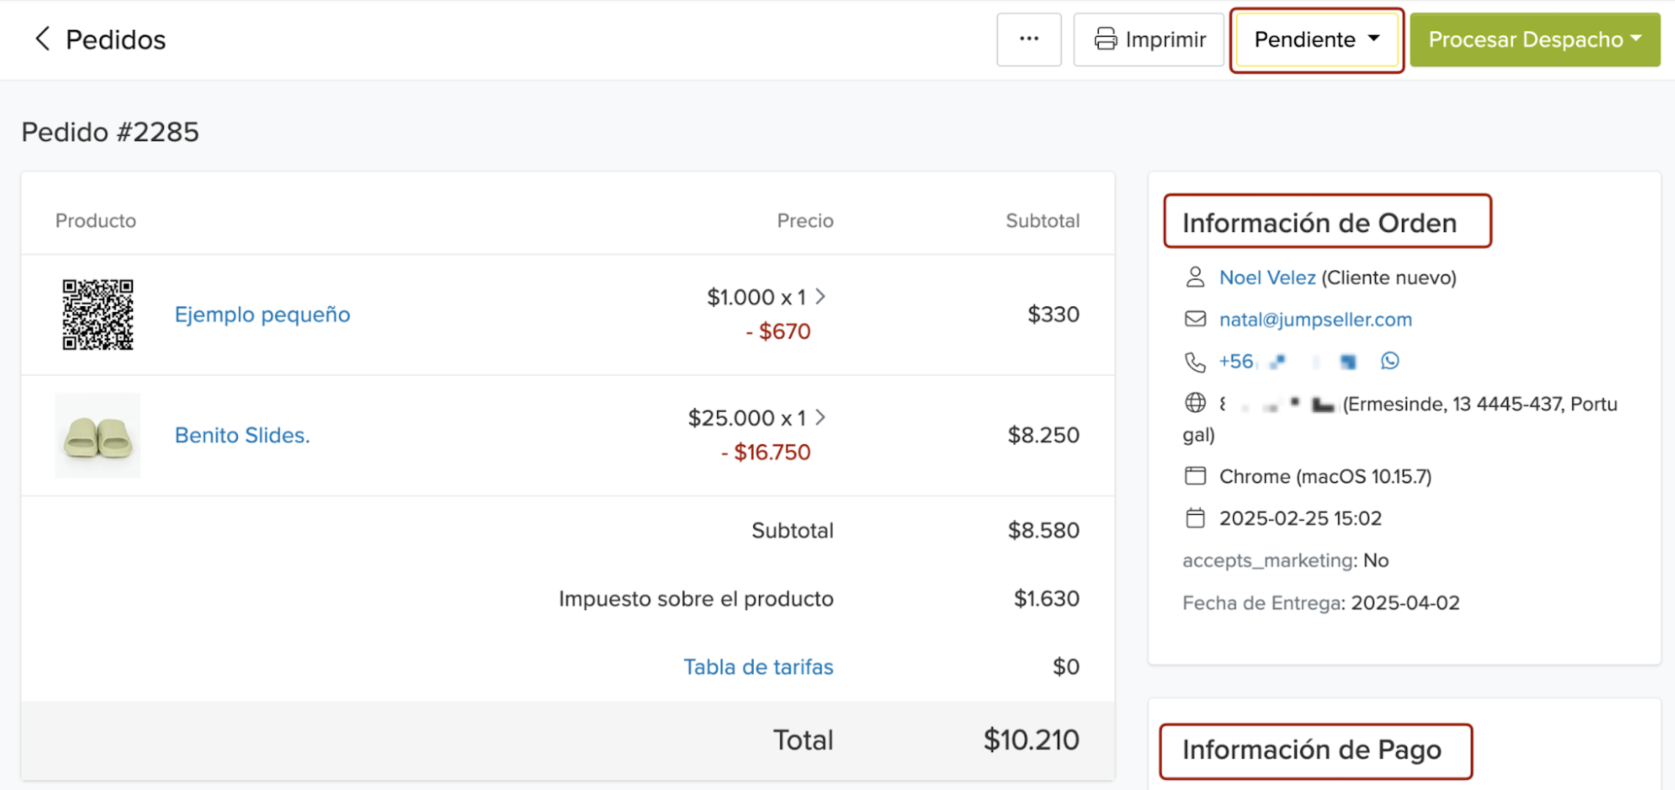This screenshot has height=790, width=1675.
Task: Expand Benito Slides price details chevron
Action: (x=821, y=418)
